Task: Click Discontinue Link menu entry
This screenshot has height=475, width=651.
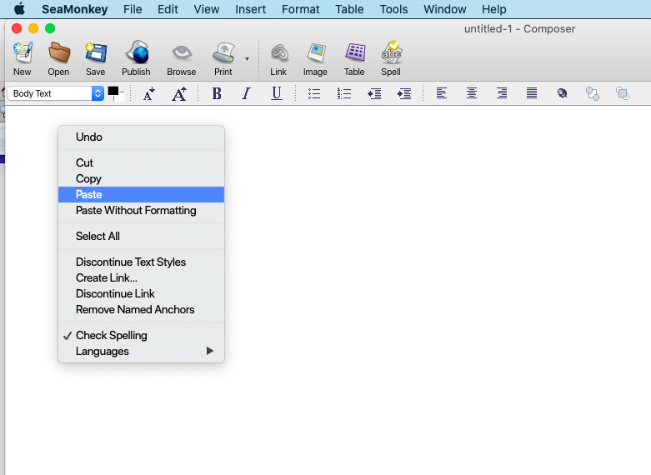Action: (x=141, y=293)
